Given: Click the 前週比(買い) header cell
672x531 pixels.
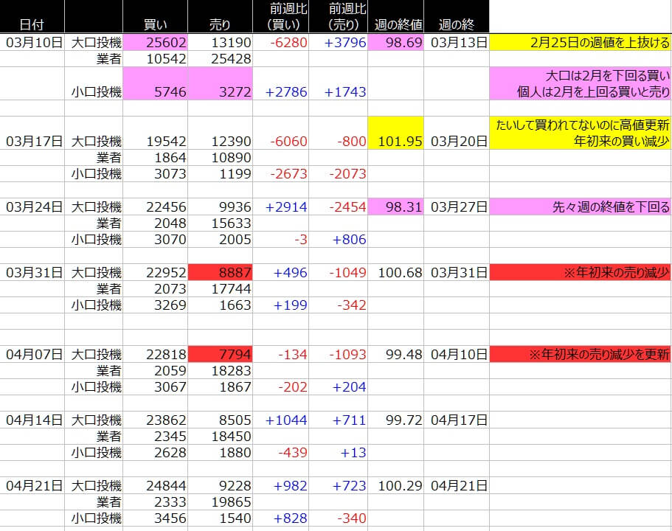Looking at the screenshot, I should [x=281, y=16].
